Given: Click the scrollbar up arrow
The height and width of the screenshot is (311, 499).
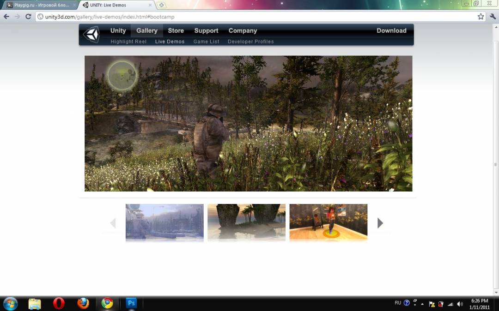Looking at the screenshot, I should tap(496, 27).
